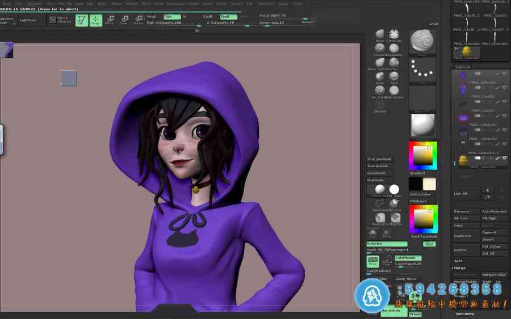The height and width of the screenshot is (319, 511).
Task: Open the Zplugin menu
Action: click(283, 3)
